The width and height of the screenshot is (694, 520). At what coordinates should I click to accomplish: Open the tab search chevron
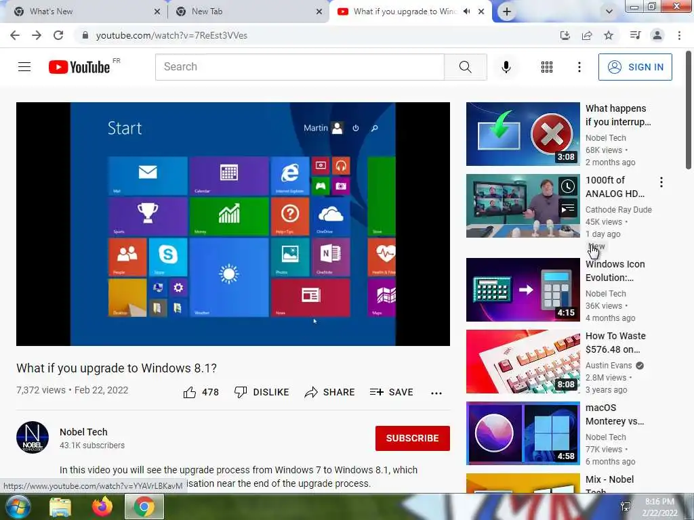pos(609,12)
